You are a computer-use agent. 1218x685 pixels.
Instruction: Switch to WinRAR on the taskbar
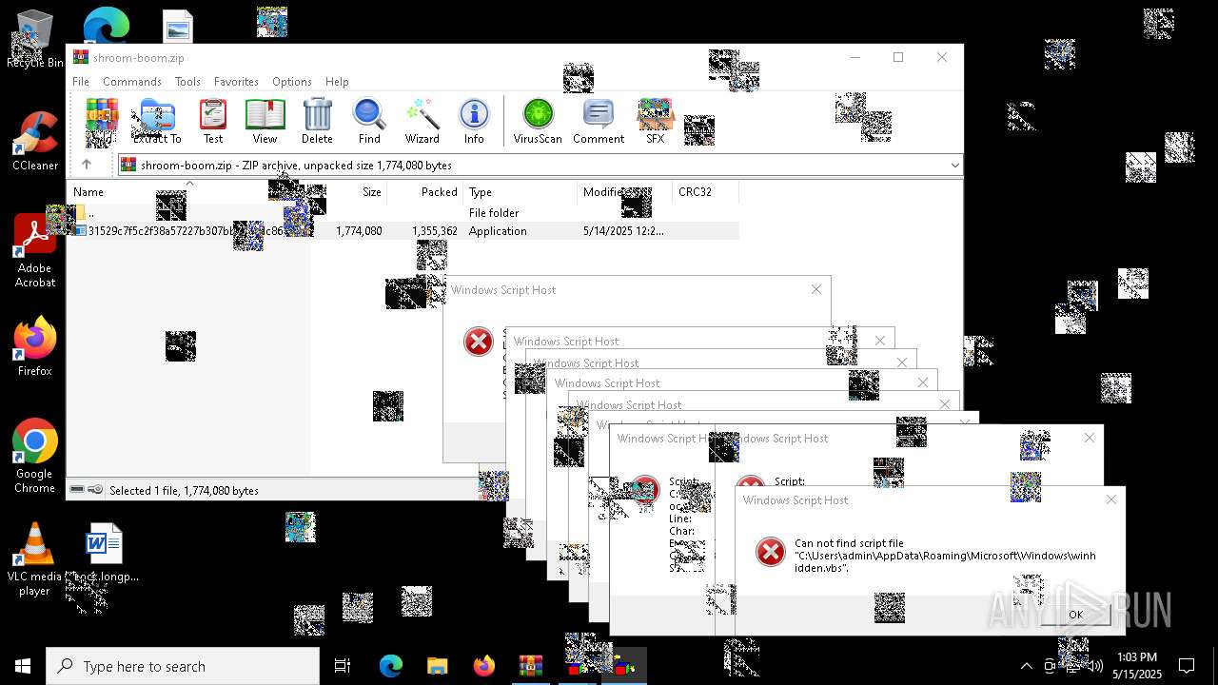pos(530,666)
